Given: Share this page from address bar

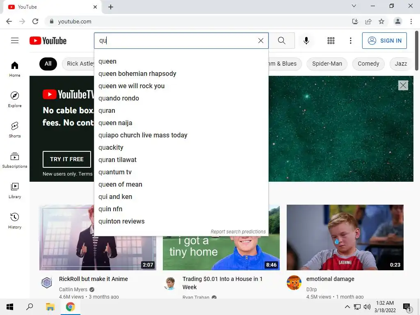Looking at the screenshot, I should (x=368, y=21).
